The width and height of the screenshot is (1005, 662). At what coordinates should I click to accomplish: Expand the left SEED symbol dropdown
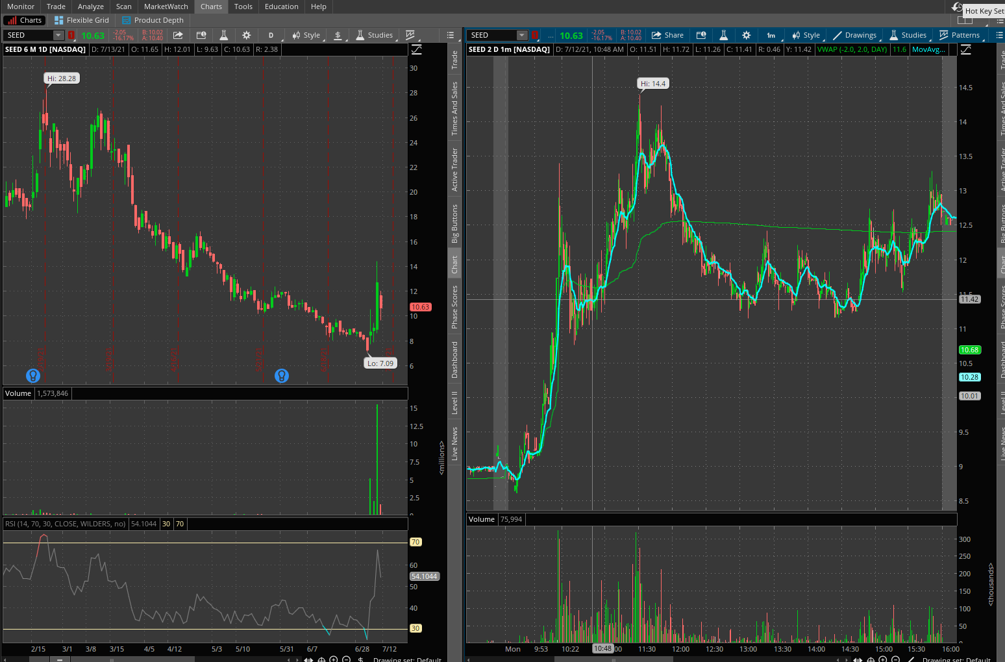58,35
